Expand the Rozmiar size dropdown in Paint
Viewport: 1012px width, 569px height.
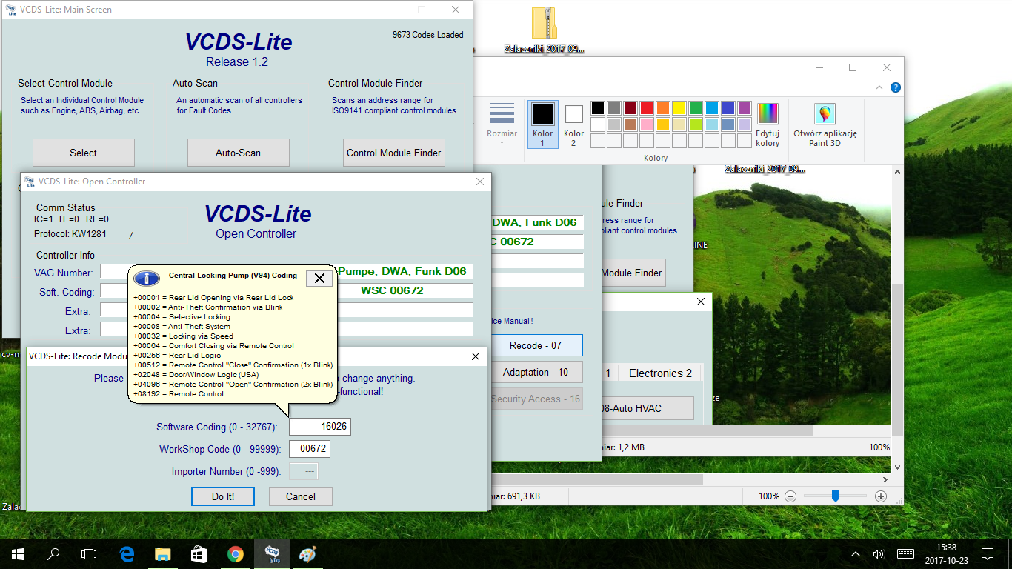(x=502, y=124)
